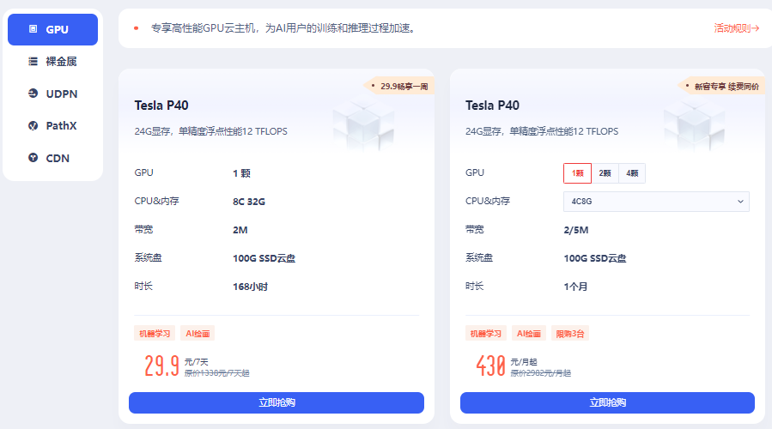The width and height of the screenshot is (772, 429).
Task: Click the 1个月 duration value
Action: coord(575,287)
